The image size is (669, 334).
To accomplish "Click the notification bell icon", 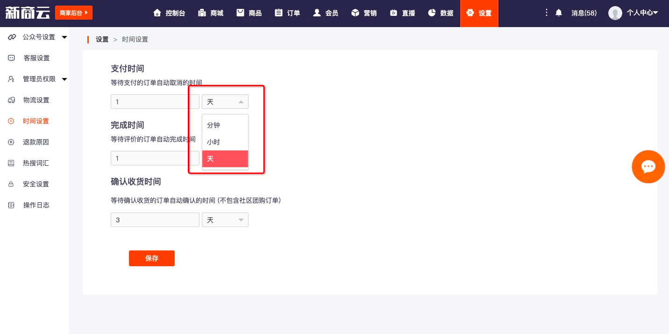I will click(559, 13).
